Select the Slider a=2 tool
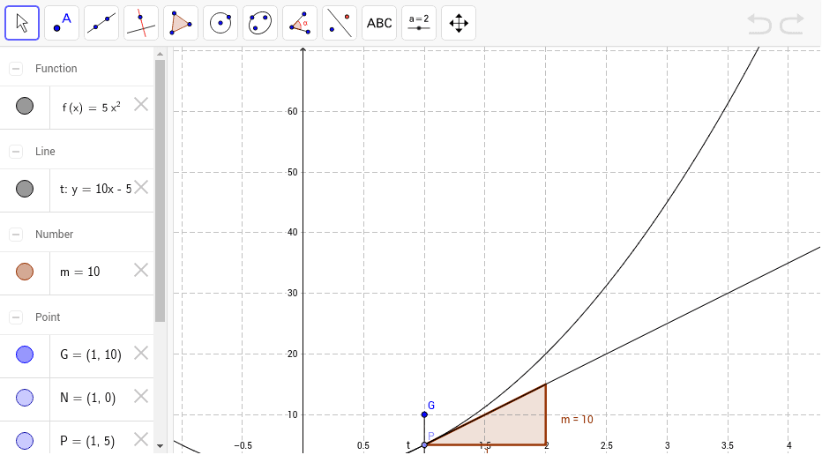 419,23
